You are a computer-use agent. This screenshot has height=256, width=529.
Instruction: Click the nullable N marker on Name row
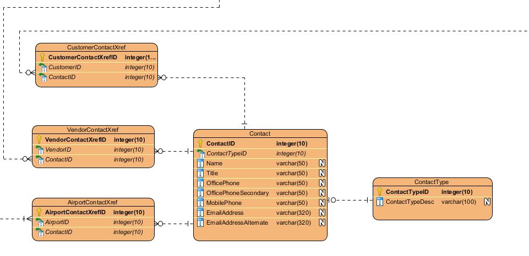[x=322, y=163]
